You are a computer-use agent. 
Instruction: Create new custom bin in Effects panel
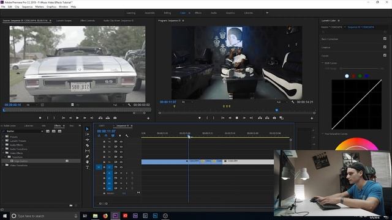pos(71,205)
